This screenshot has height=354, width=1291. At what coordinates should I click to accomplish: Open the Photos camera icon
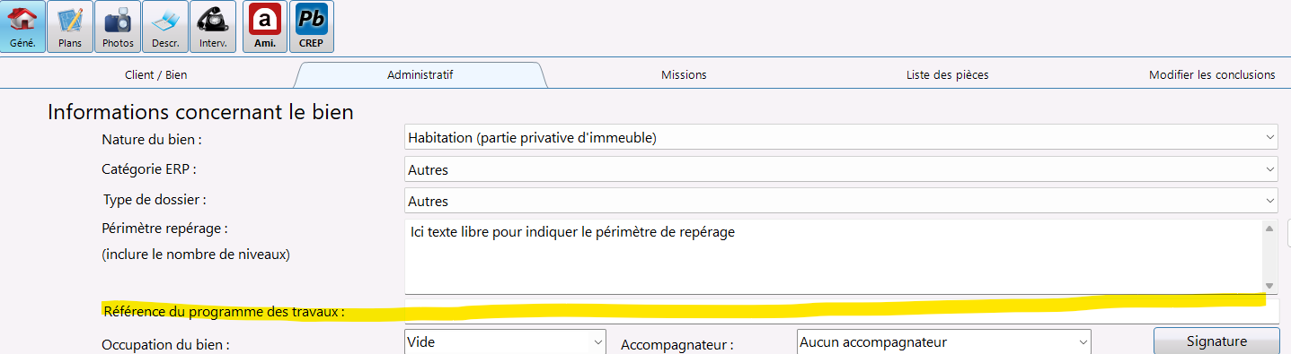tap(118, 27)
